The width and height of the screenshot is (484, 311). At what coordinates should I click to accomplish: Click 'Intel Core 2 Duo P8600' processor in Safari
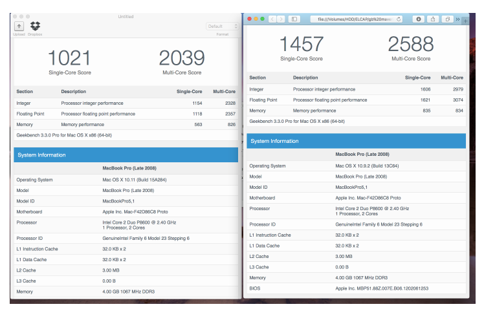(x=372, y=209)
